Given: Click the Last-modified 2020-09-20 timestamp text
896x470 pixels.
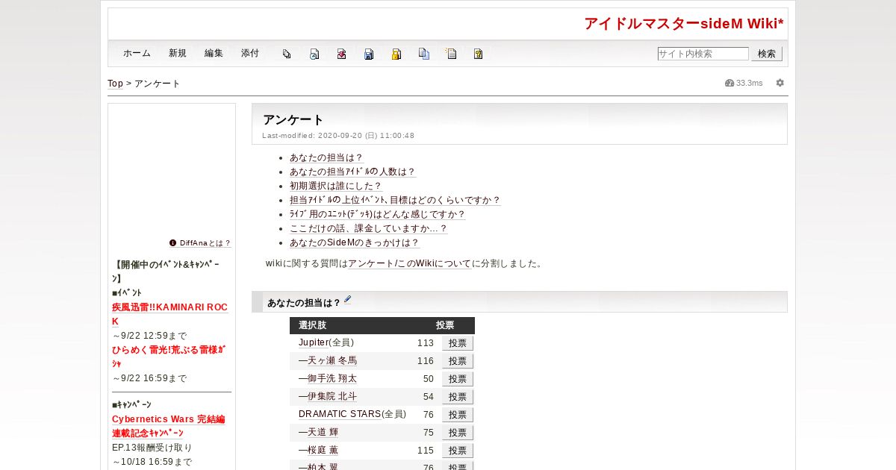Looking at the screenshot, I should point(338,136).
